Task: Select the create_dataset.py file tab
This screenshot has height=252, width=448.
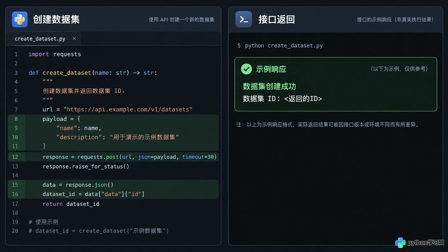Action: (43, 39)
